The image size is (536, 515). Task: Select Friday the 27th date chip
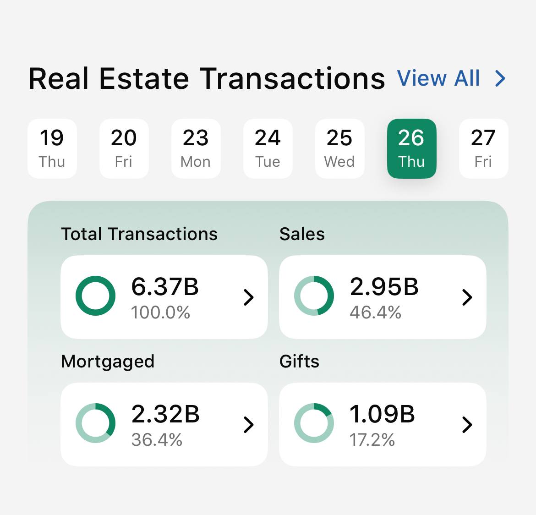pyautogui.click(x=483, y=148)
